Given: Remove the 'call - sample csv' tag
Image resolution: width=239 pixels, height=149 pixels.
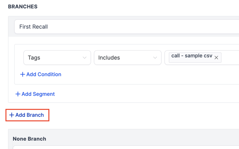Looking at the screenshot, I should tap(216, 58).
